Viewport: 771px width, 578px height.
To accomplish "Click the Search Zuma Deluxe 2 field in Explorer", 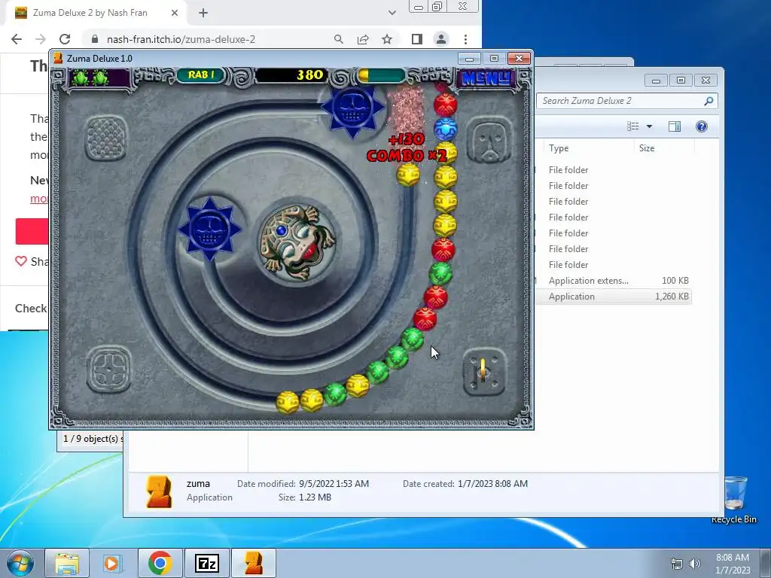I will coord(620,101).
